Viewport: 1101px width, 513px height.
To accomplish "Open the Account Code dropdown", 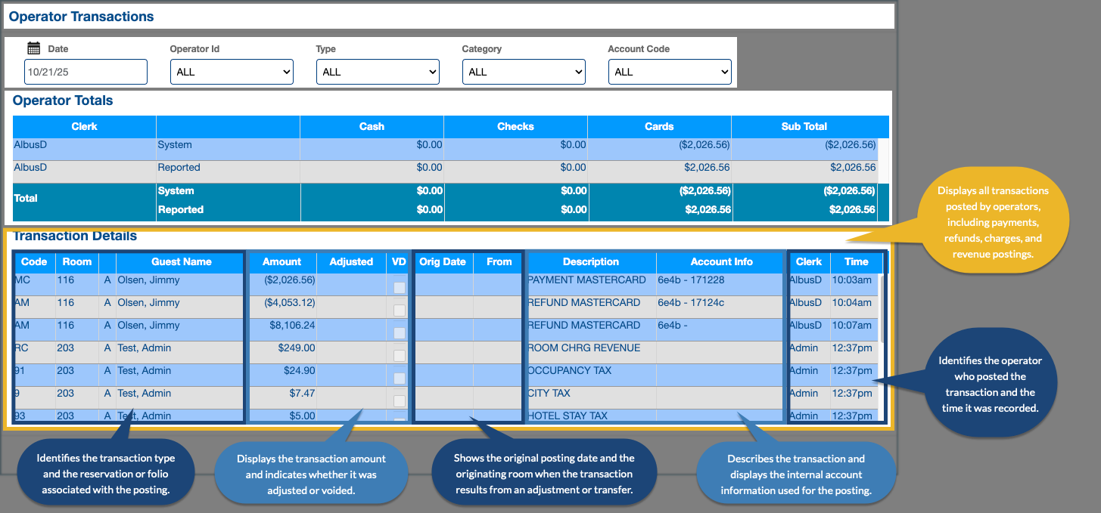I will 669,72.
